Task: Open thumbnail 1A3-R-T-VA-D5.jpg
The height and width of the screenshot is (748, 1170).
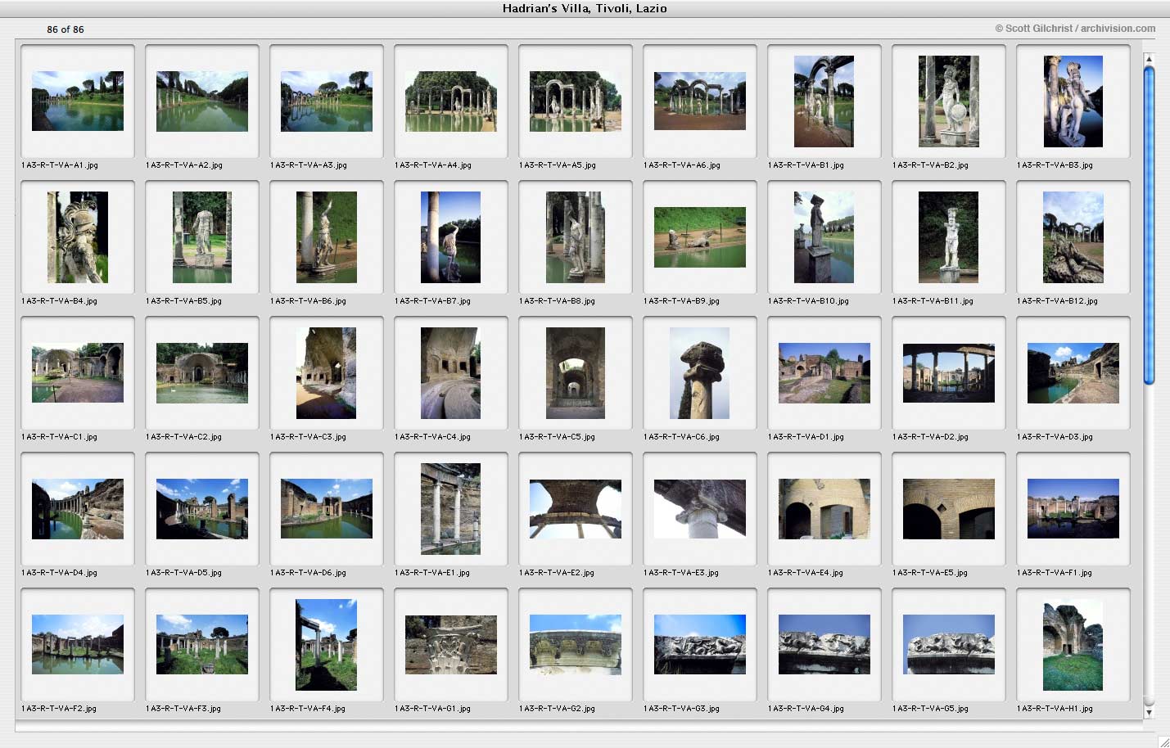Action: pos(202,509)
